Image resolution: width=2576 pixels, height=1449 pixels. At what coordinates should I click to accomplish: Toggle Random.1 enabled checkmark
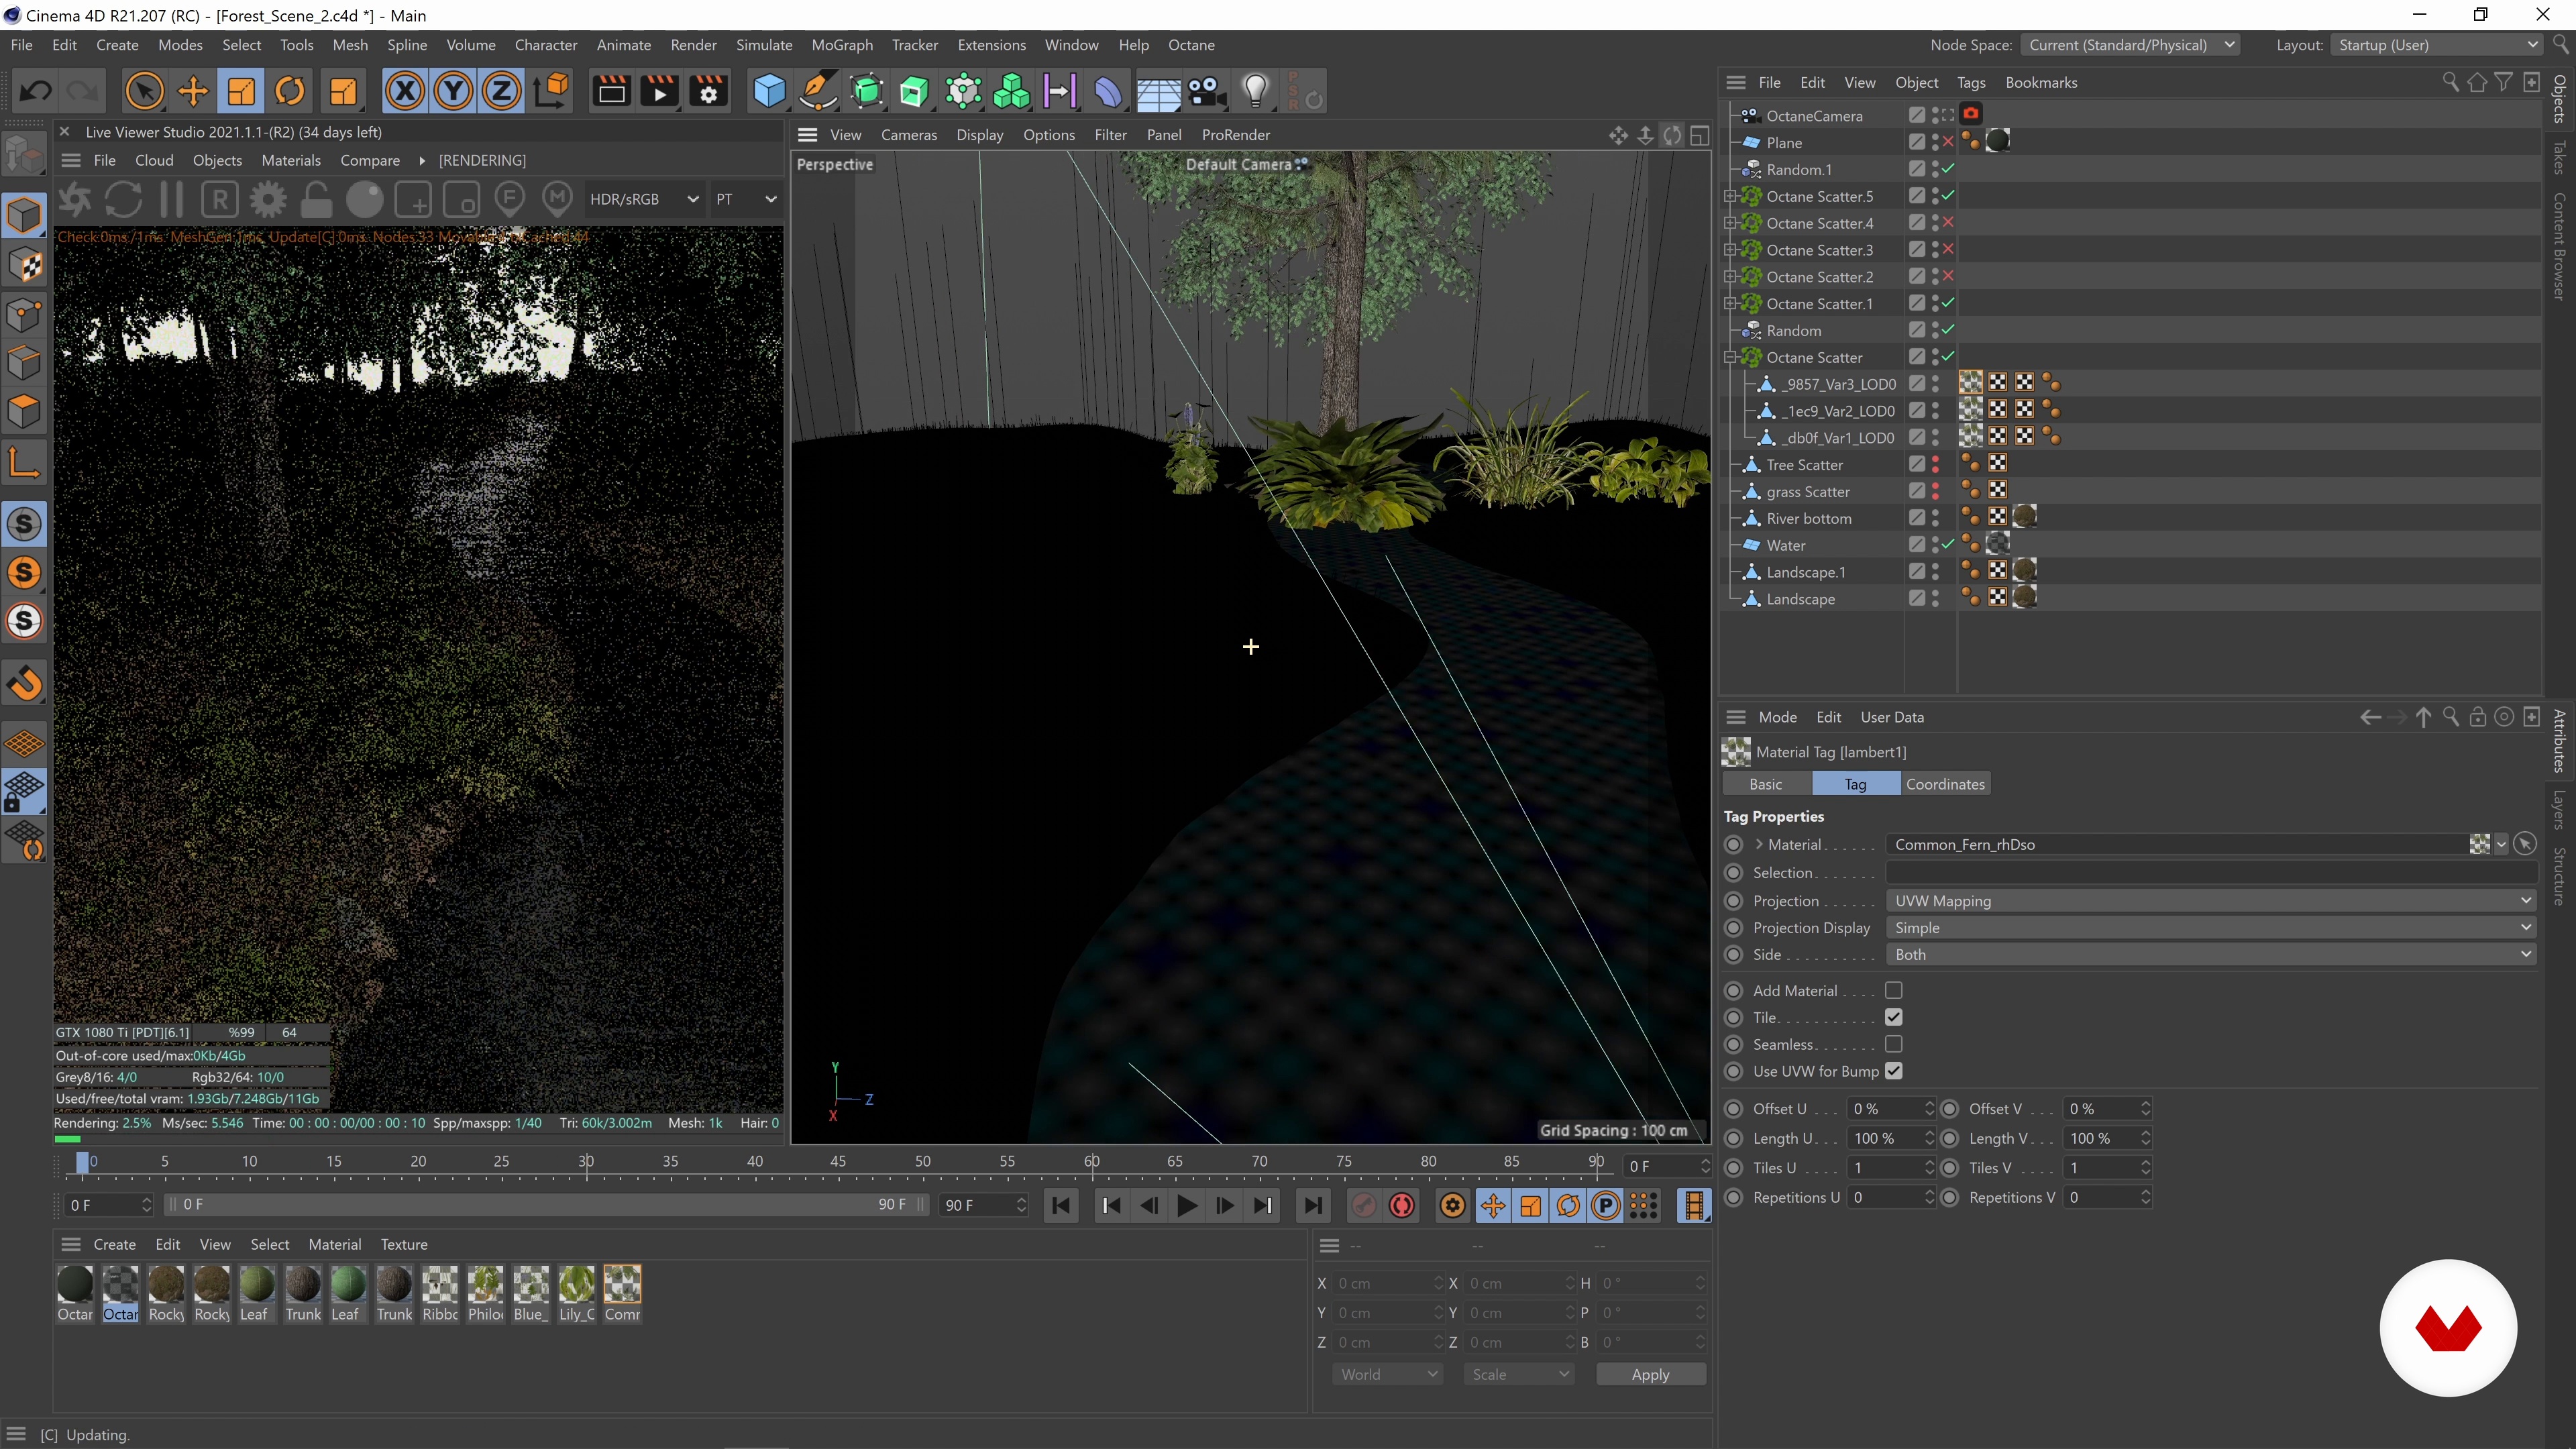pos(1948,169)
